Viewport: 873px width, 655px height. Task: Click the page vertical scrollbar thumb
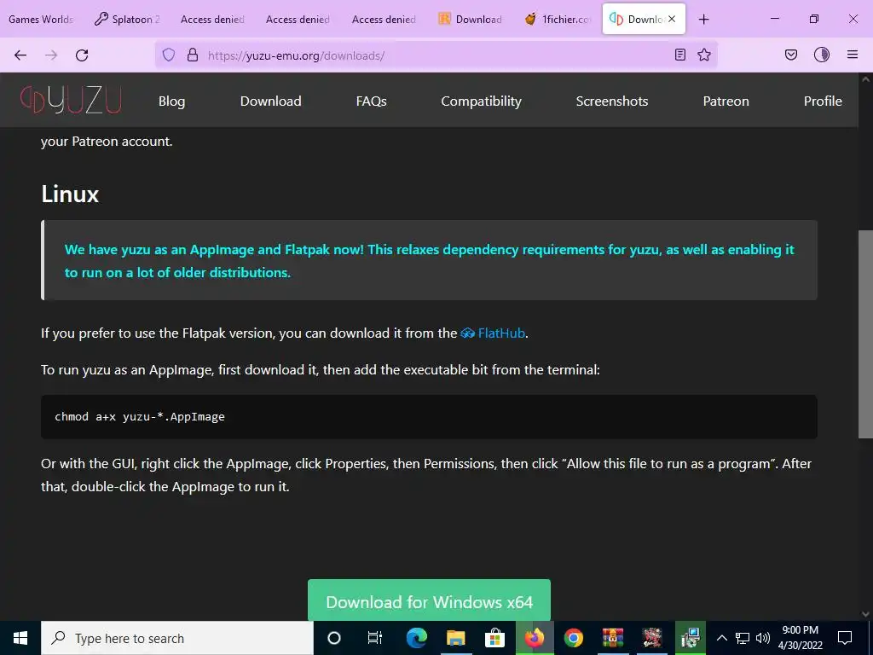pos(866,334)
